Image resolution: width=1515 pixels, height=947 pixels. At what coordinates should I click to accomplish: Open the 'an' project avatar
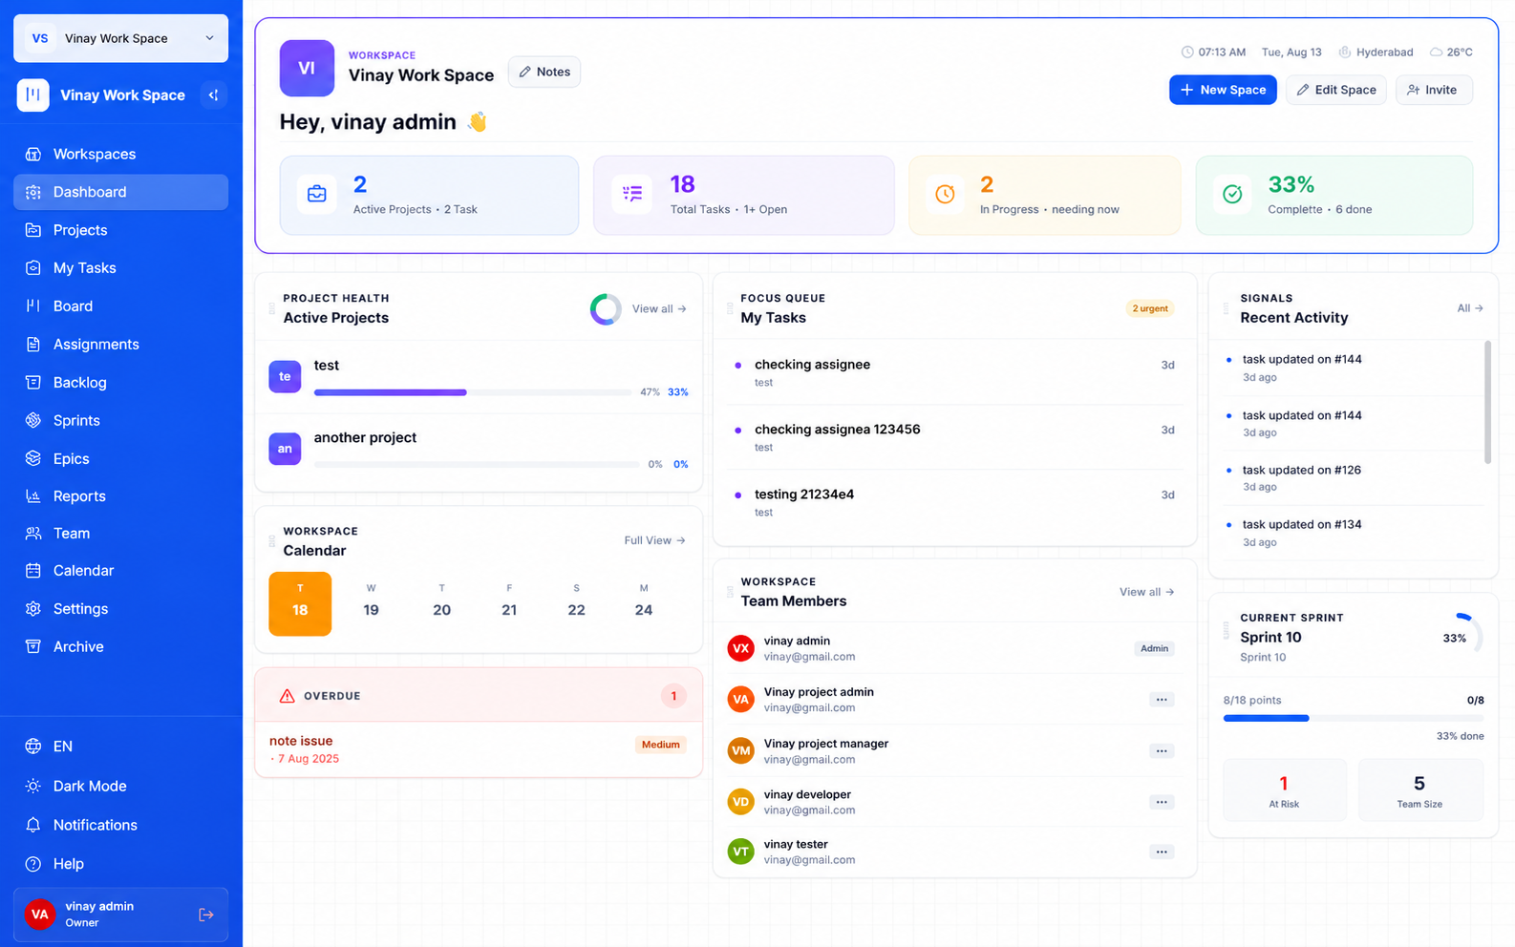tap(285, 449)
